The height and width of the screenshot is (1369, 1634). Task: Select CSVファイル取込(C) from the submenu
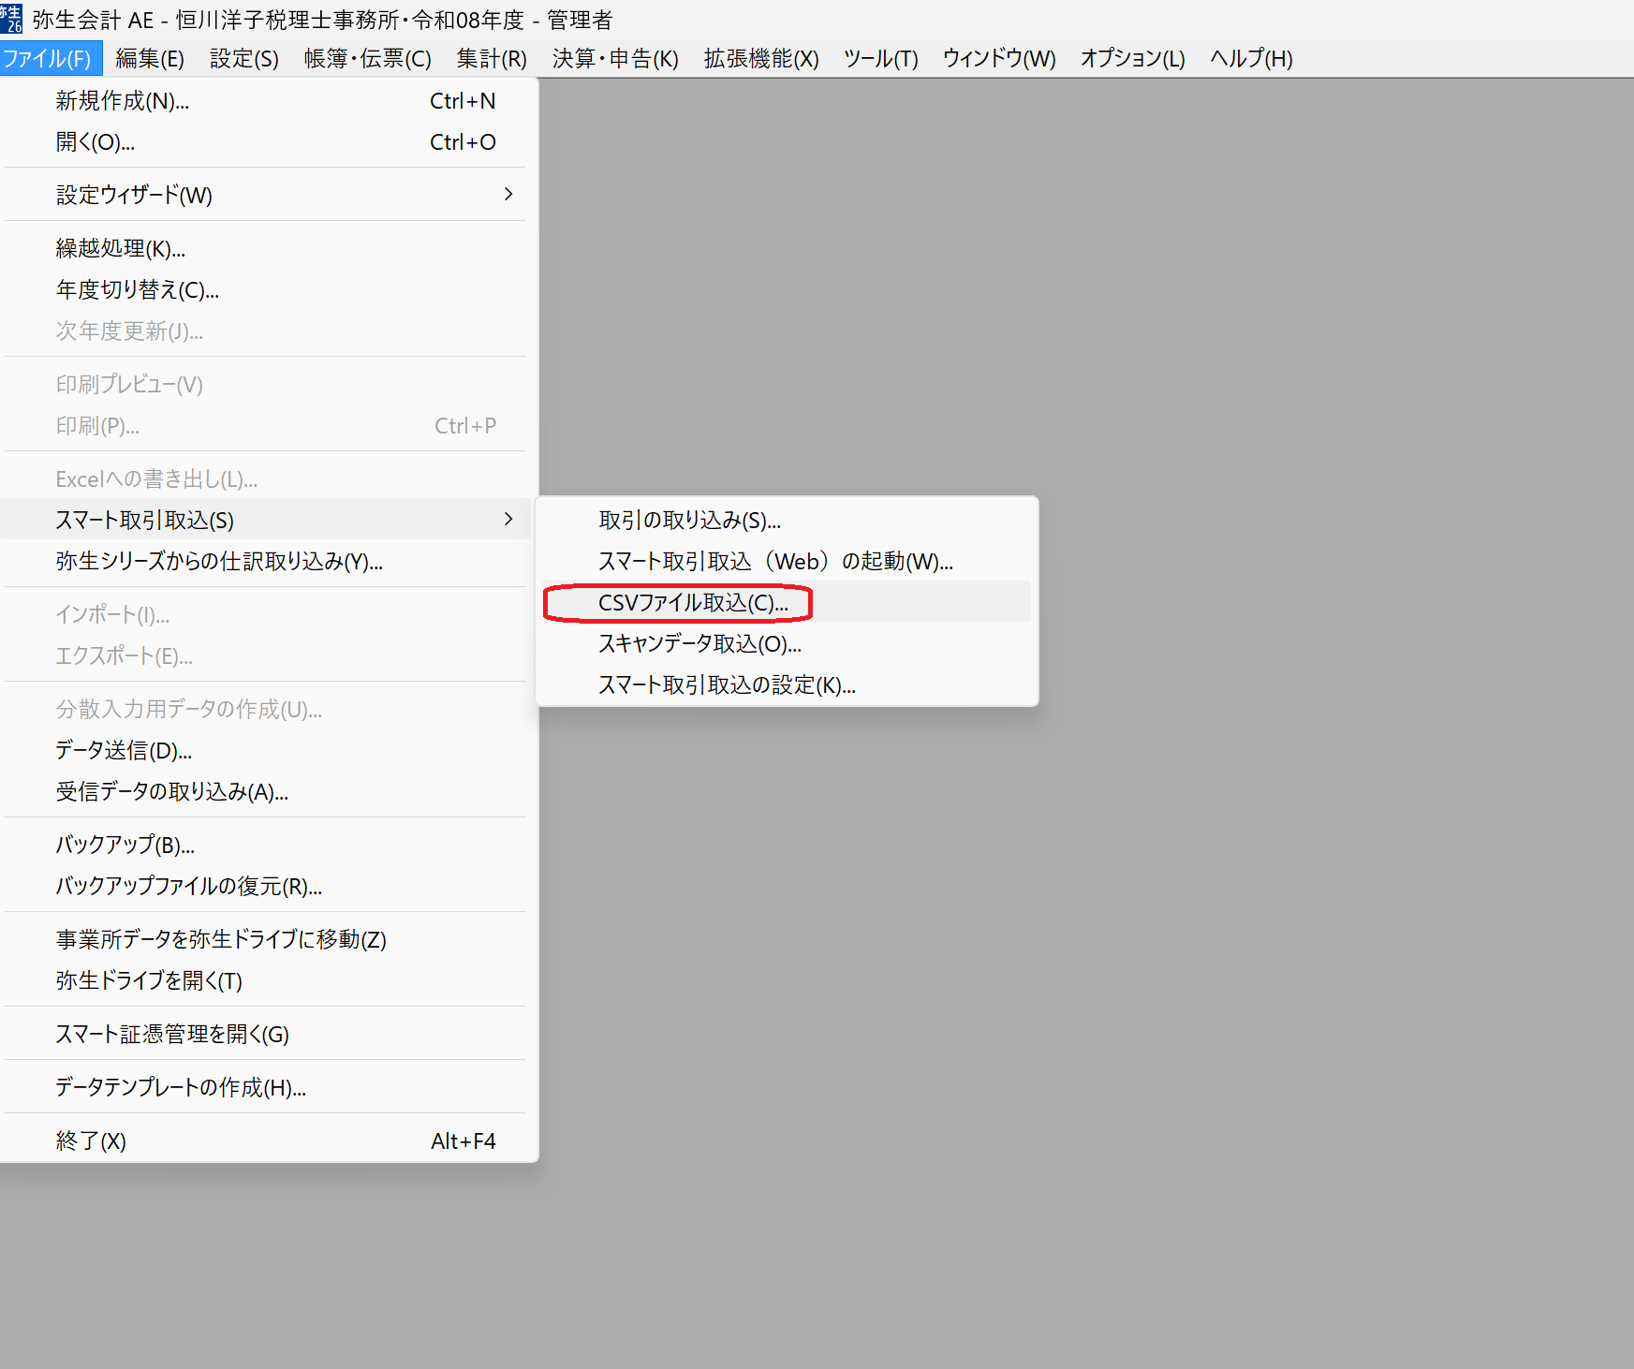[693, 602]
